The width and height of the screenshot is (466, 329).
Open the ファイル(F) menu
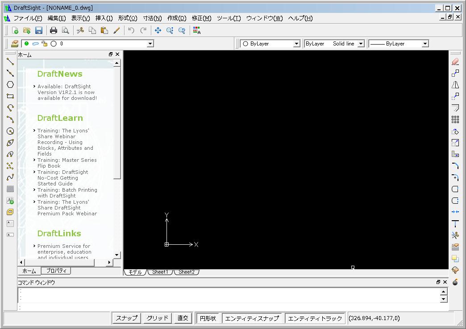(28, 18)
